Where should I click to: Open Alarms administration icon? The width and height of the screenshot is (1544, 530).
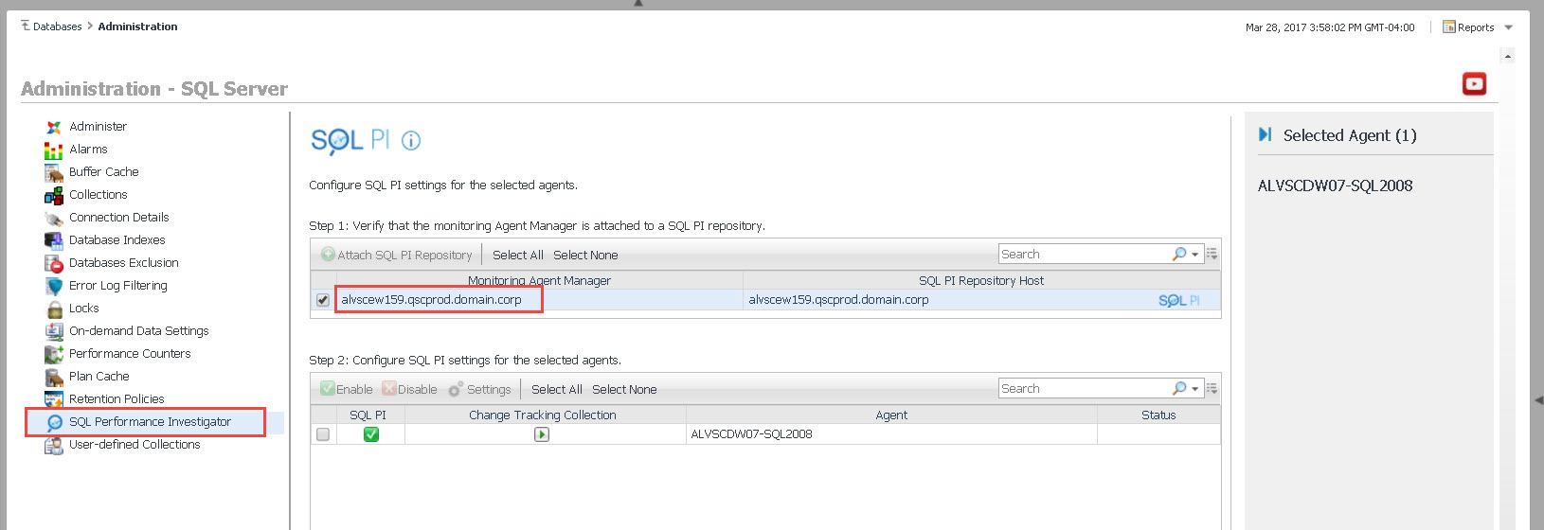click(54, 150)
